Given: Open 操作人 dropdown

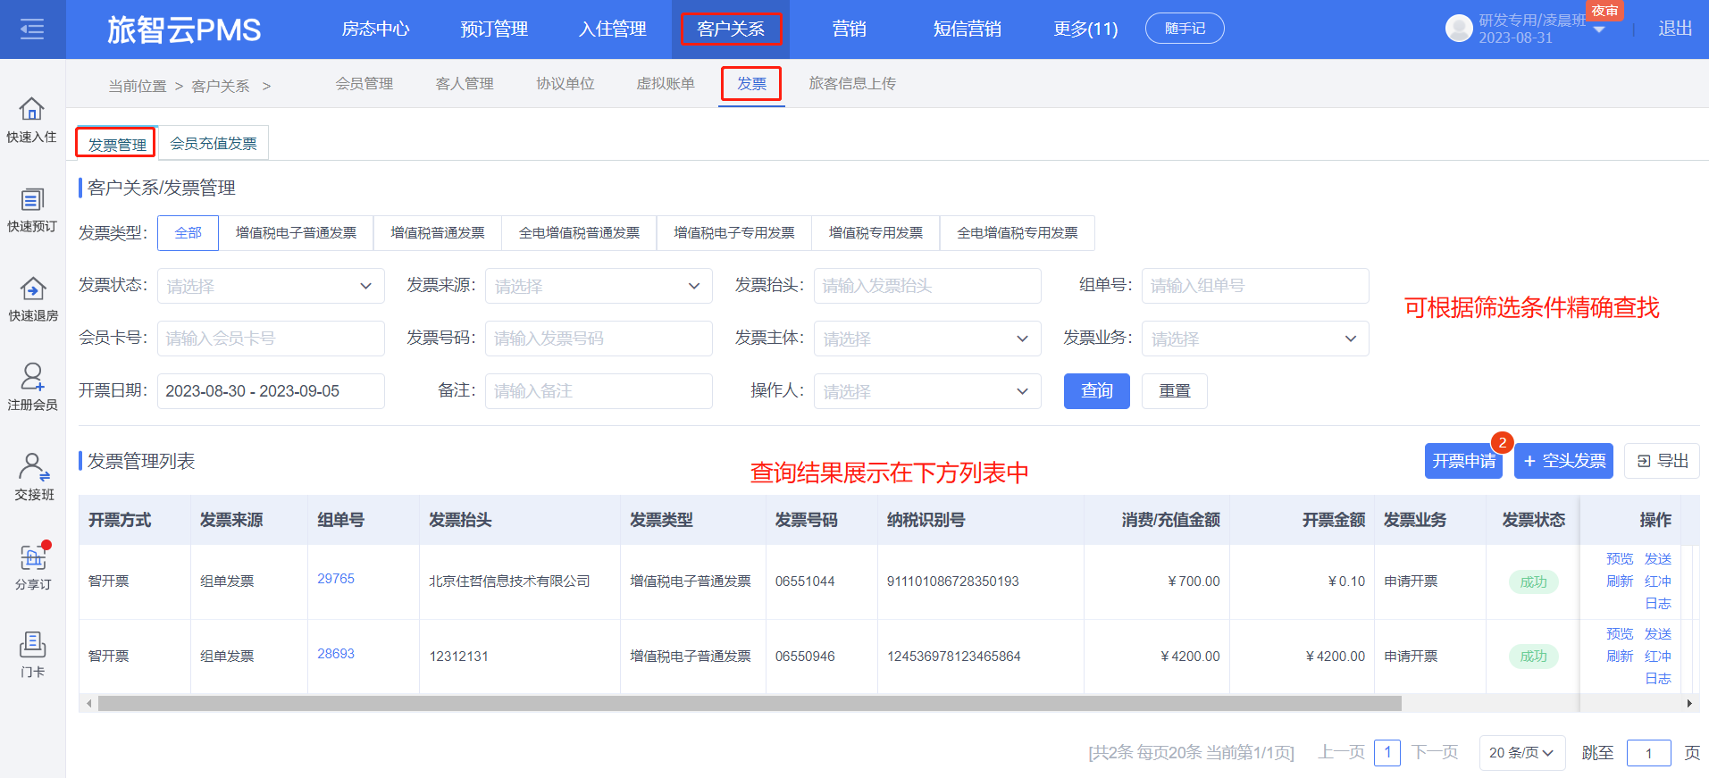Looking at the screenshot, I should pos(927,391).
